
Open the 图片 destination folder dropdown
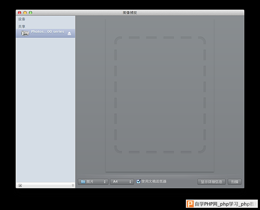coord(93,182)
